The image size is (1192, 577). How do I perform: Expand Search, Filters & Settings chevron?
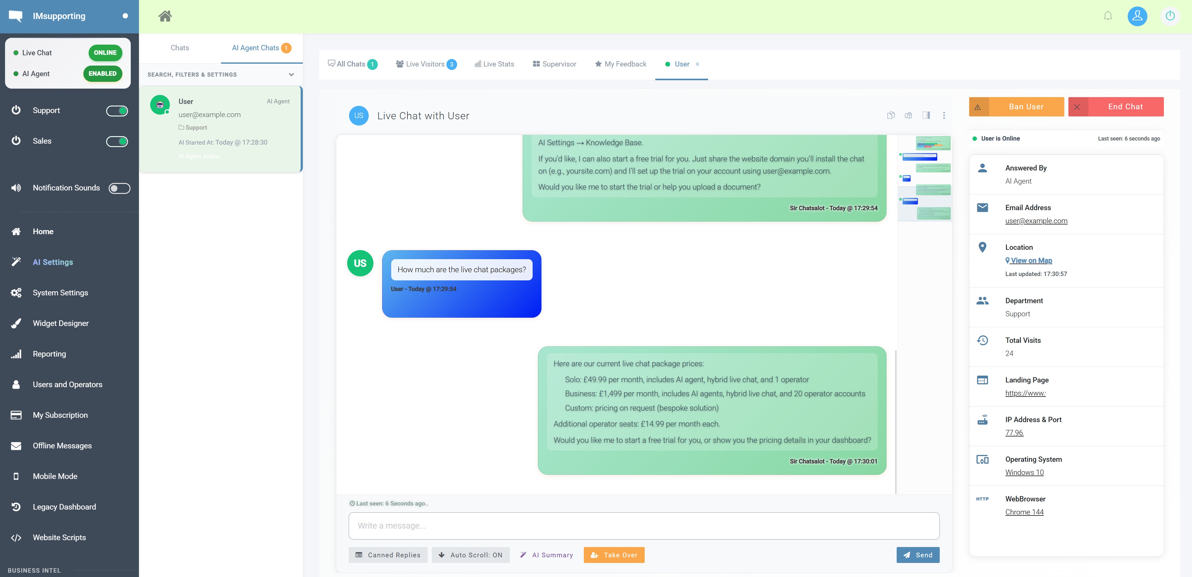pyautogui.click(x=291, y=75)
